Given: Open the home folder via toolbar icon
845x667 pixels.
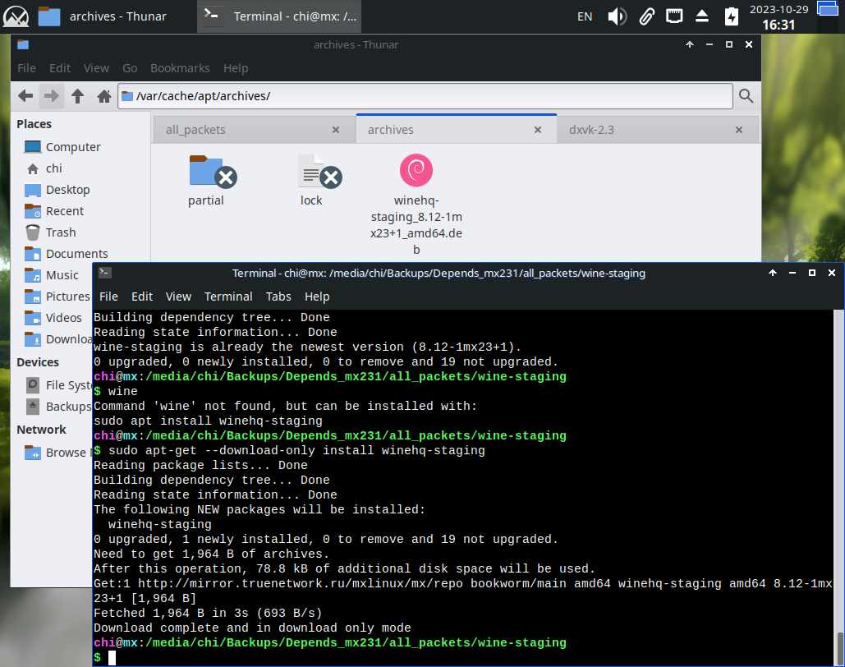Looking at the screenshot, I should click(104, 96).
